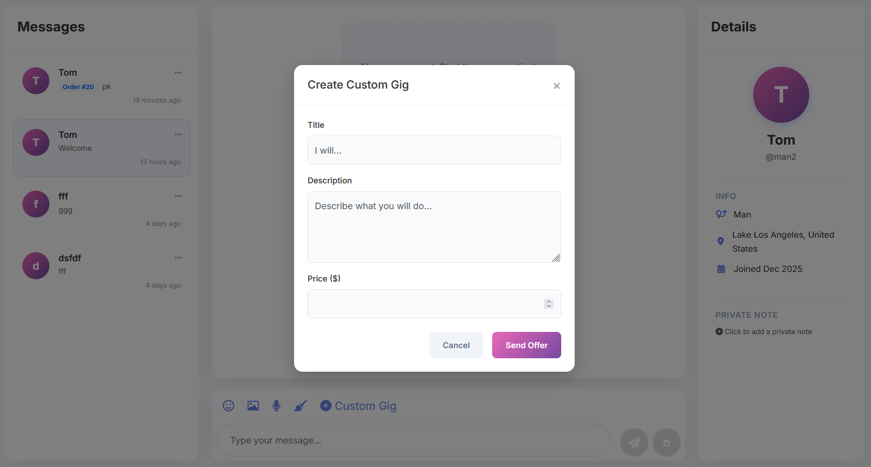Viewport: 871px width, 467px height.
Task: Click the Price field stepper arrows
Action: [x=549, y=304]
